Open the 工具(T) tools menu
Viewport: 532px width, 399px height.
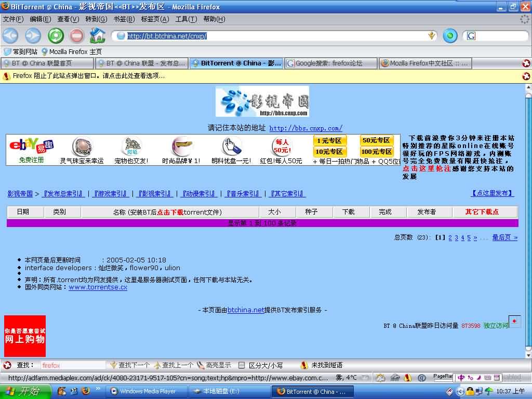186,19
